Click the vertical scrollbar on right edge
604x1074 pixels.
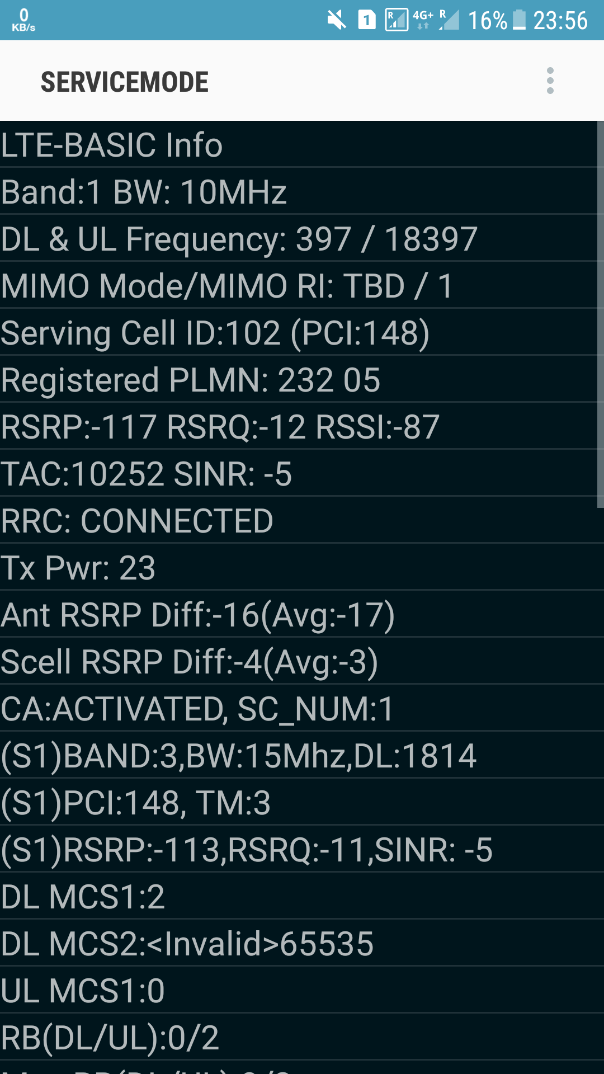click(600, 313)
